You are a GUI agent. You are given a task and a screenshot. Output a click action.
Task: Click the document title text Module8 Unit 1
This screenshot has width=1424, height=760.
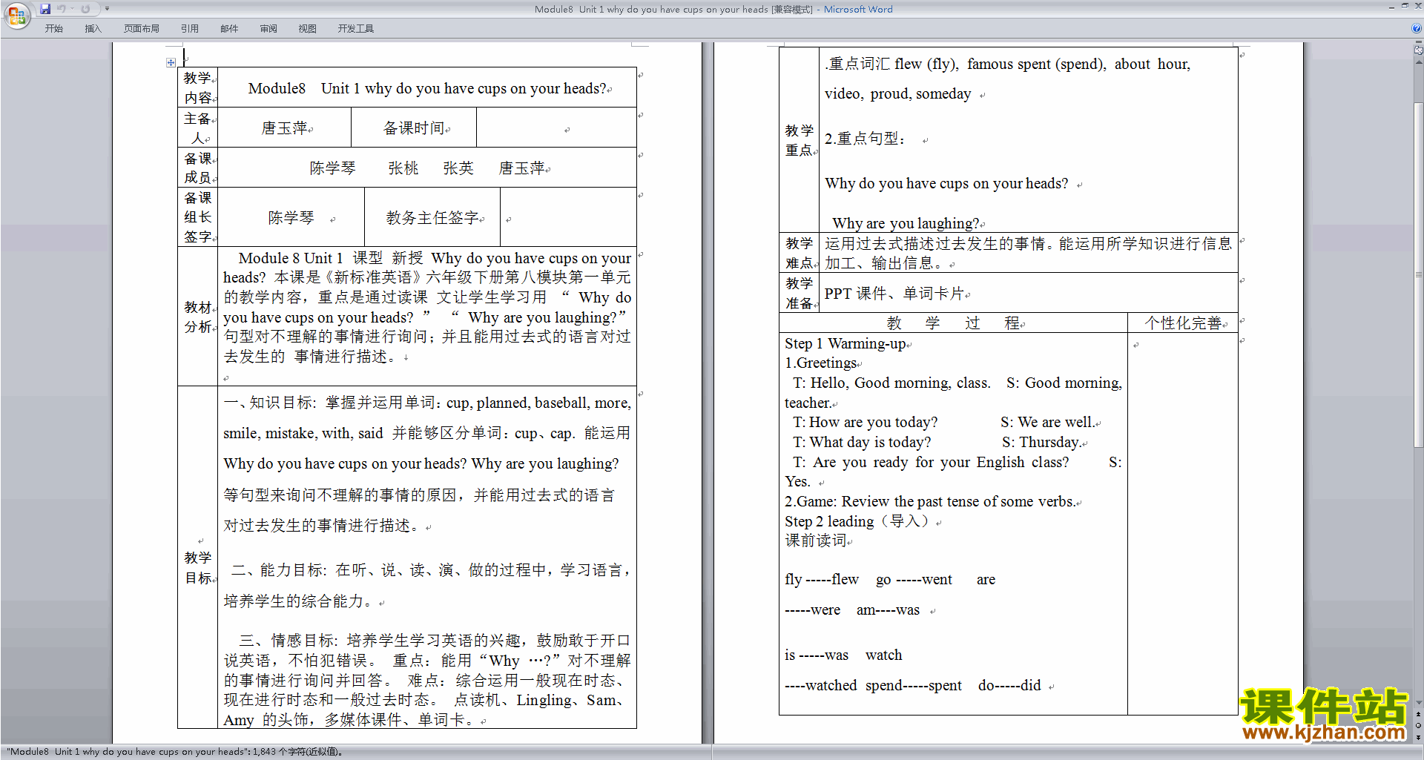coord(427,88)
